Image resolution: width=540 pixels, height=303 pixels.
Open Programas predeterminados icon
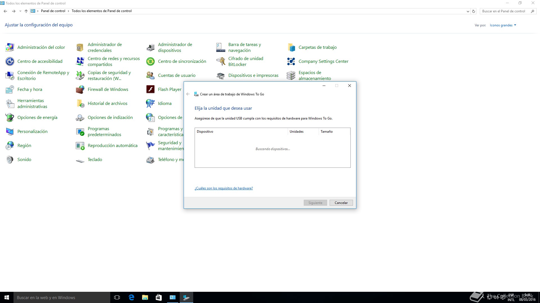pos(80,132)
